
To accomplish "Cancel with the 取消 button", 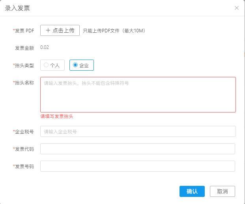I will point(222,191).
